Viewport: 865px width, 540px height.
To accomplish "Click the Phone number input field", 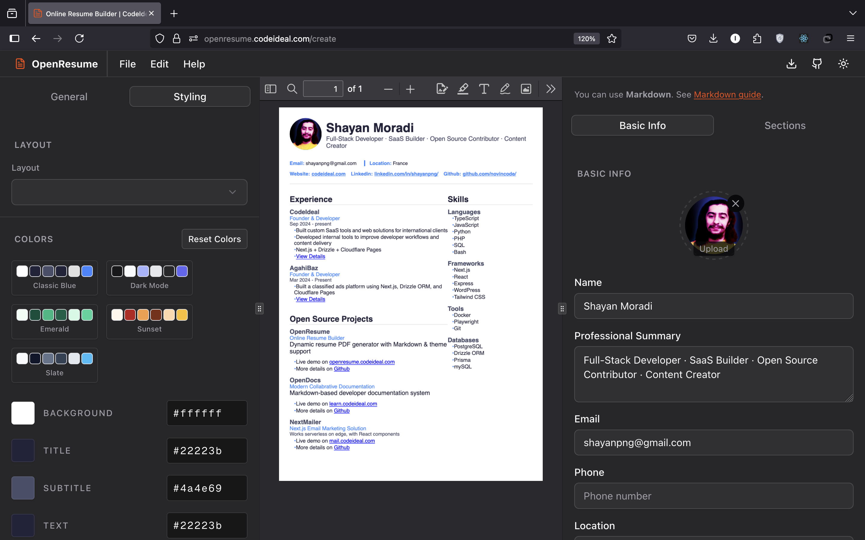I will pos(713,496).
